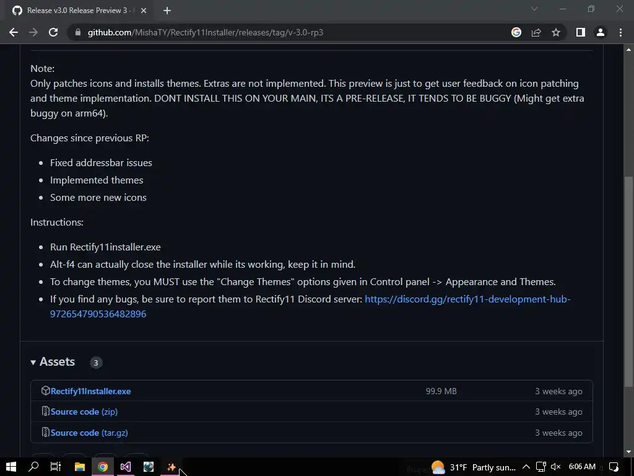Open Visual Studio from taskbar
This screenshot has width=634, height=476.
(x=125, y=467)
